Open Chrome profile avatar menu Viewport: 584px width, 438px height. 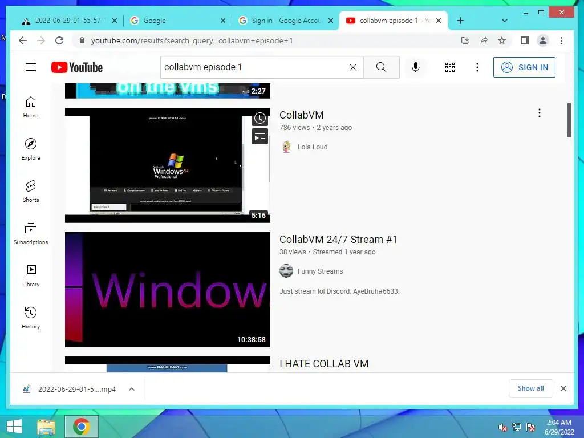tap(543, 40)
